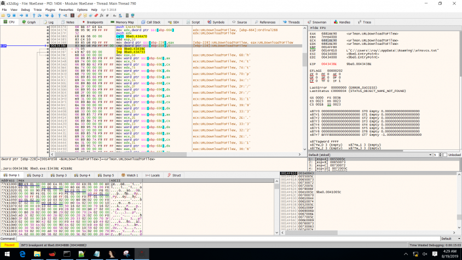This screenshot has height=260, width=462.
Task: Click the Stop/close debuggee square icon
Action: 14,15
